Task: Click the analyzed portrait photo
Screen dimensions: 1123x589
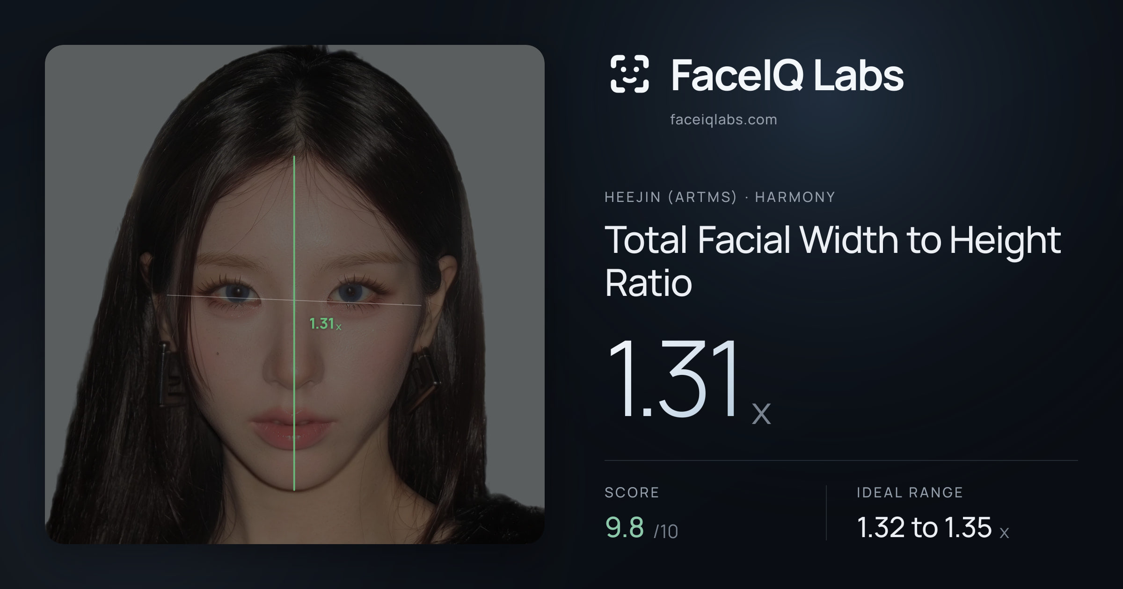Action: [x=295, y=294]
